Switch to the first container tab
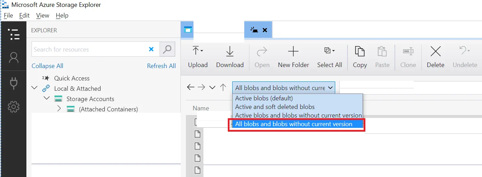This screenshot has height=177, width=482. (x=187, y=30)
